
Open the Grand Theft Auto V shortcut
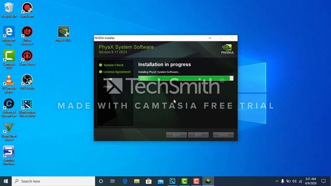pos(9,132)
